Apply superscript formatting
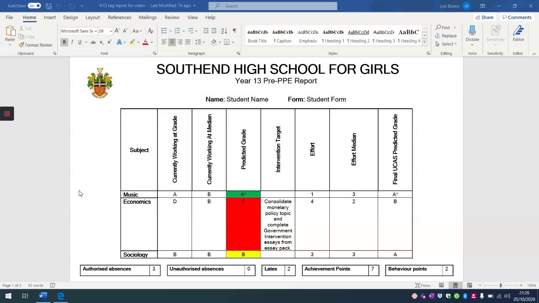 click(109, 42)
